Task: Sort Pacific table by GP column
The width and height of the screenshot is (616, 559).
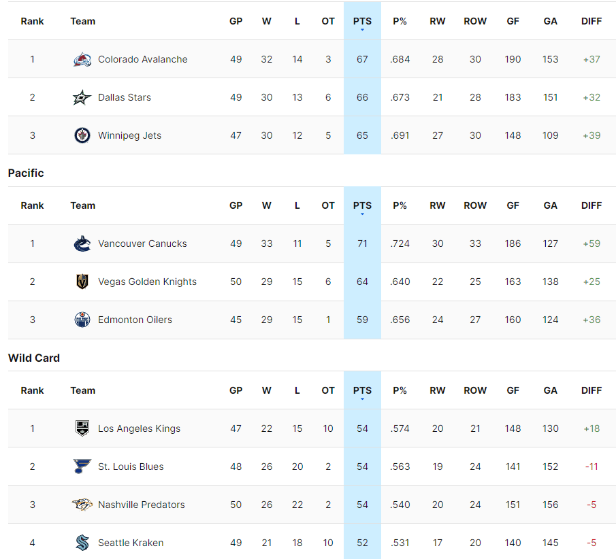Action: pyautogui.click(x=236, y=205)
